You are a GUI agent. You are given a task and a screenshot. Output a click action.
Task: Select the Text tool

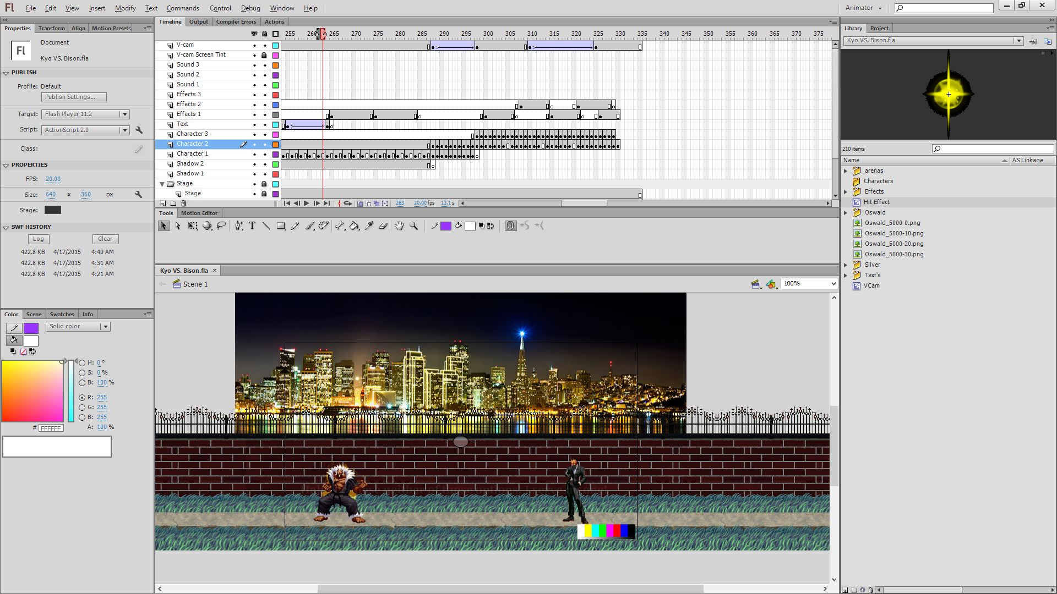tap(252, 226)
